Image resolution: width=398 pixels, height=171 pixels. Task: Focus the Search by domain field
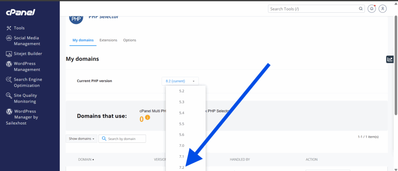coord(122,139)
